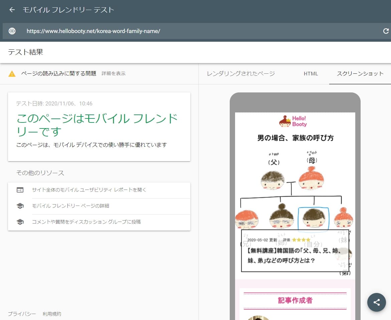Click the mobile usability report icon

click(20, 190)
